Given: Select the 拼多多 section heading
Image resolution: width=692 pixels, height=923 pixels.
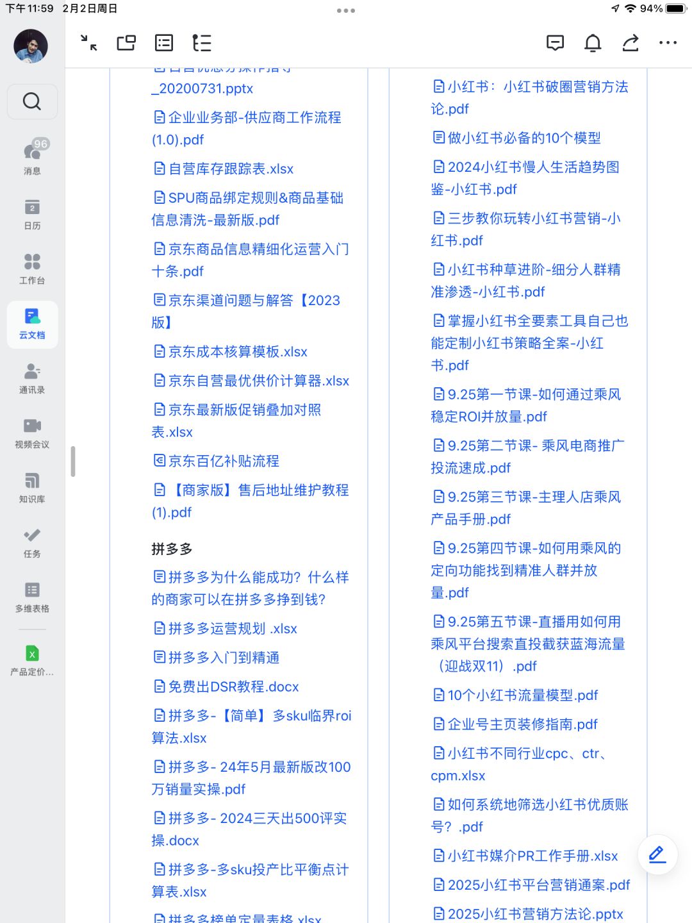Looking at the screenshot, I should 172,549.
